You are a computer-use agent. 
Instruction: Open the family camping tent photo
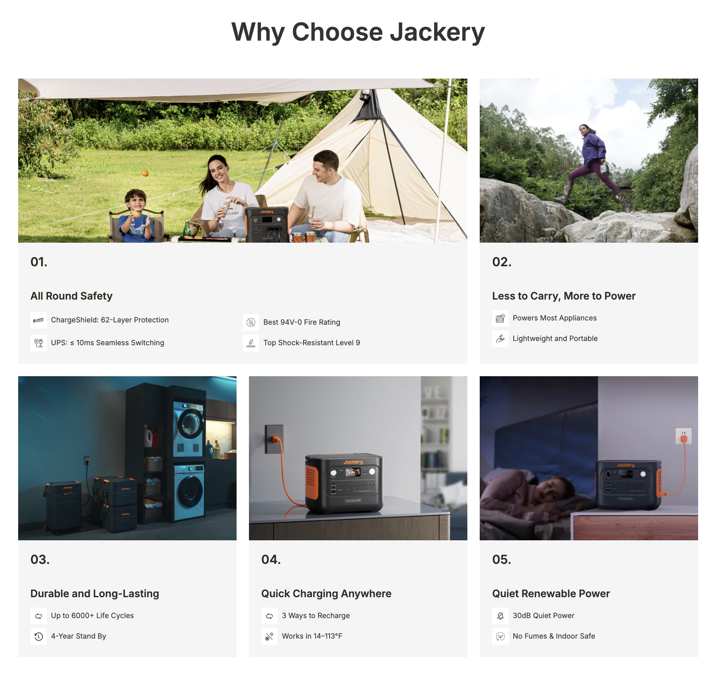click(x=242, y=161)
